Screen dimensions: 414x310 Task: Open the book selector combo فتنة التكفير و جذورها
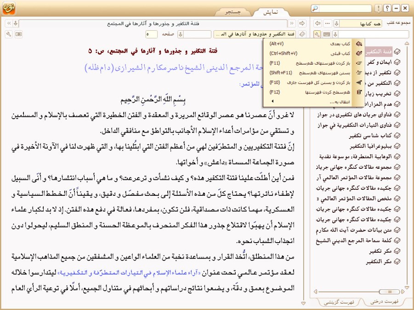[x=255, y=34]
